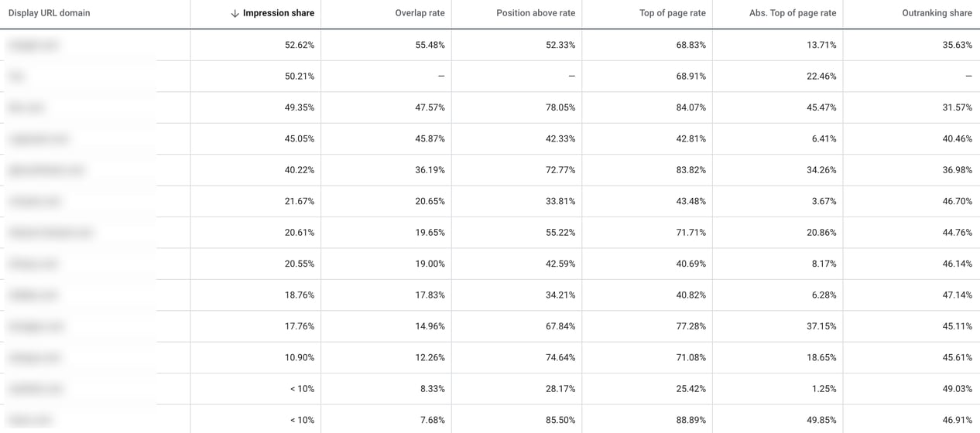The width and height of the screenshot is (980, 433).
Task: Click the 88.89% top of page rate cell
Action: click(x=690, y=420)
